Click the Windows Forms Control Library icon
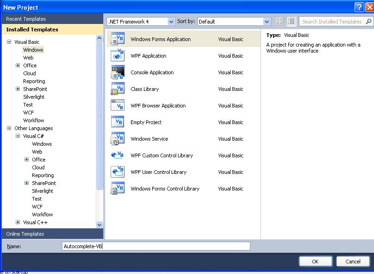Screen dimensions: 374x274 click(x=117, y=189)
